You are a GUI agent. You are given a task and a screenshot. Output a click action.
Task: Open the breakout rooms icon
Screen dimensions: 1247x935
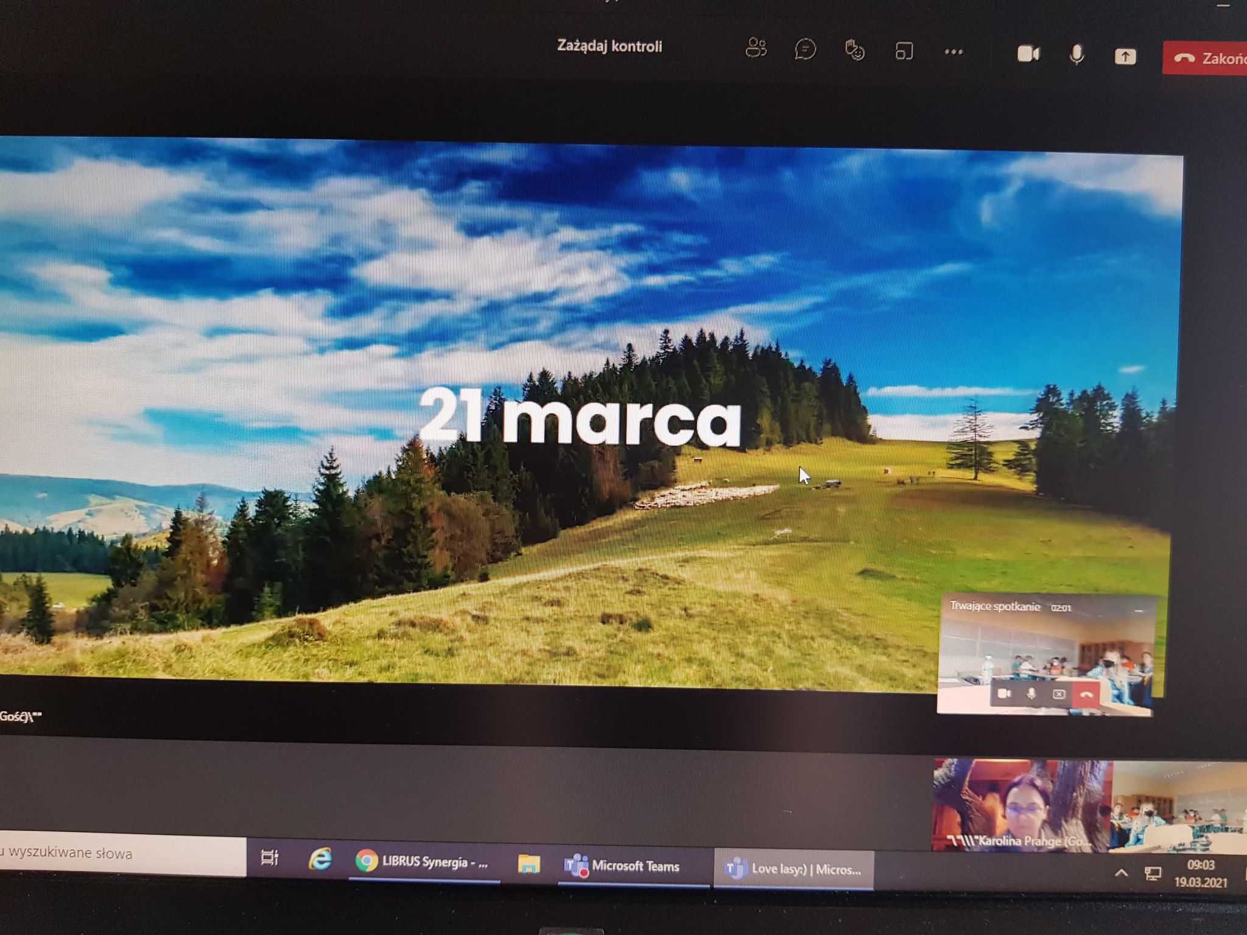[x=904, y=51]
